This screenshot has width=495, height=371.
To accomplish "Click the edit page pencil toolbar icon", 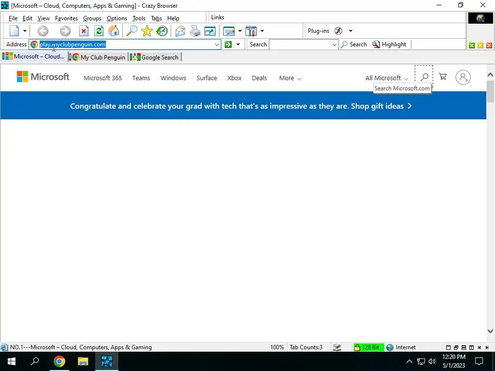I will click(x=229, y=31).
